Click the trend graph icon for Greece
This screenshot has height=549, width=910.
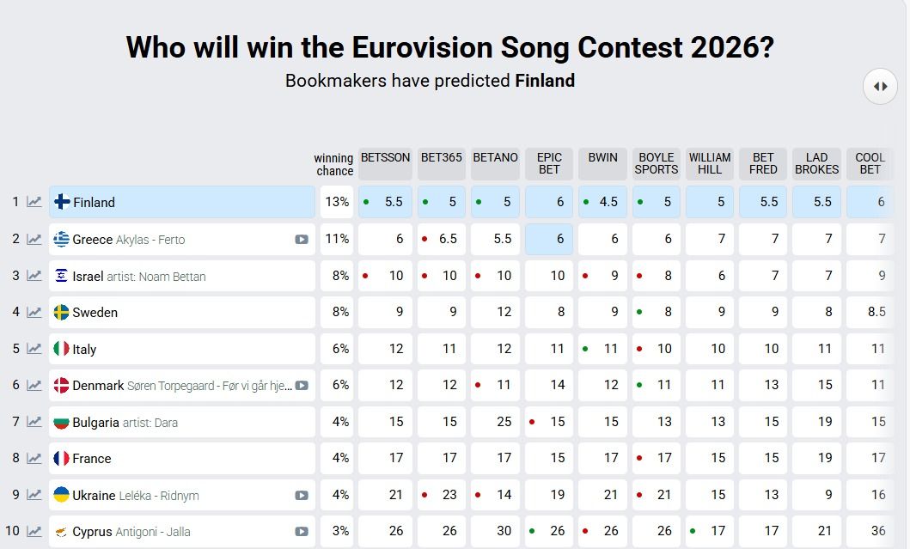34,239
